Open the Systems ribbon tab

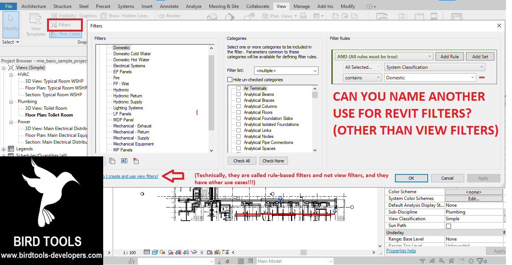126,6
